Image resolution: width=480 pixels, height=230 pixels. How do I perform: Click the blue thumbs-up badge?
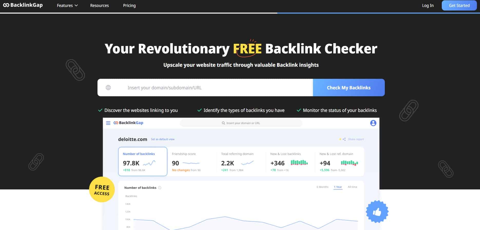coord(377,212)
